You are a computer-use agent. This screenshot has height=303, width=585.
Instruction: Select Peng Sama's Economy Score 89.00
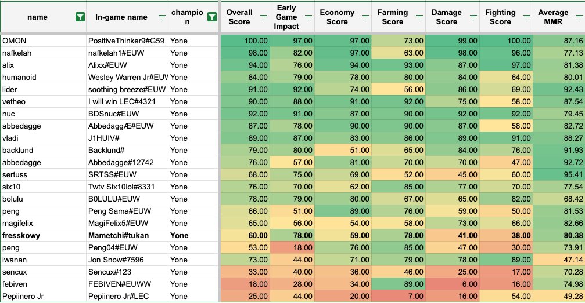click(x=343, y=211)
